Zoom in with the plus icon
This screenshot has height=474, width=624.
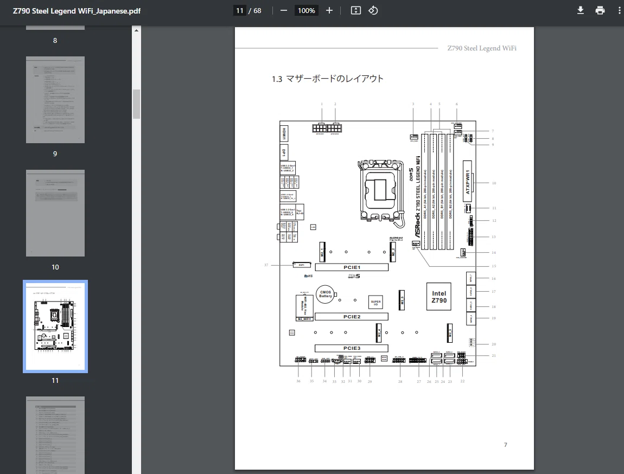[x=329, y=11]
